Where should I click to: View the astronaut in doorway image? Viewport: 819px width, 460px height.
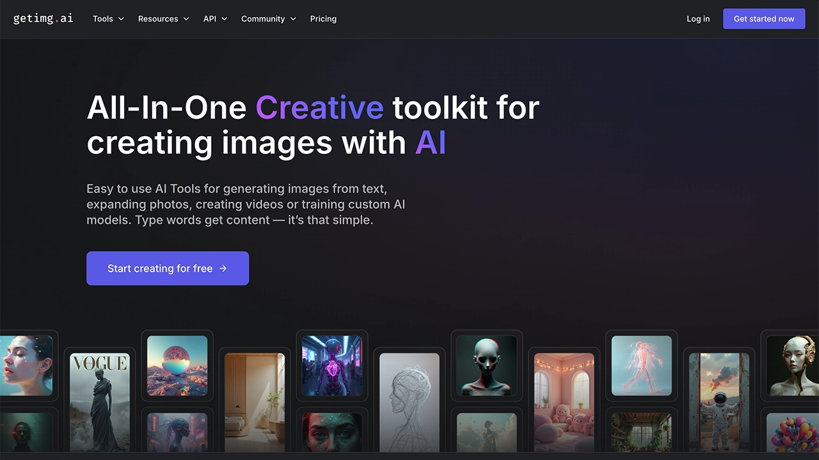[x=719, y=401]
